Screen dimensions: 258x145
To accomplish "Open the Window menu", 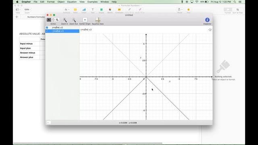I will coord(104,2).
